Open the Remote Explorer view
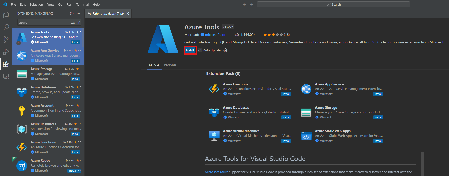The image size is (449, 176). click(6, 76)
